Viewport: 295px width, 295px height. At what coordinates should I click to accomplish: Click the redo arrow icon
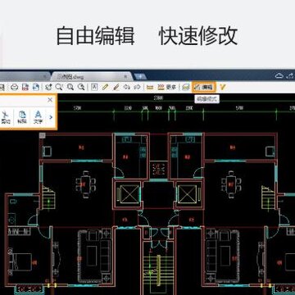(x=138, y=88)
